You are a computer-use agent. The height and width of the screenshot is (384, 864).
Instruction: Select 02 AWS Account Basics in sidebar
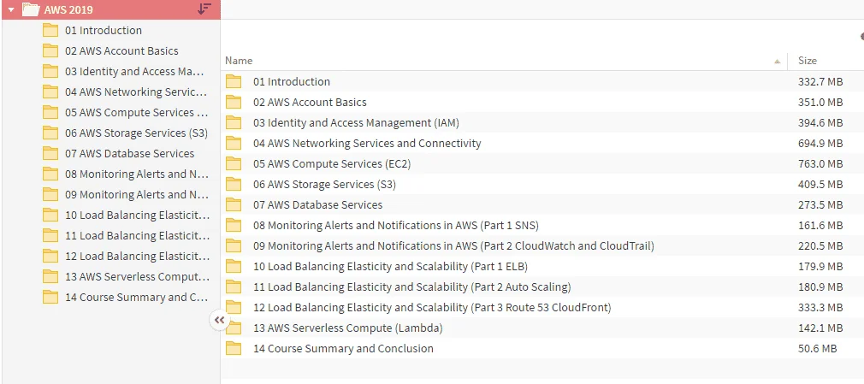(x=121, y=50)
